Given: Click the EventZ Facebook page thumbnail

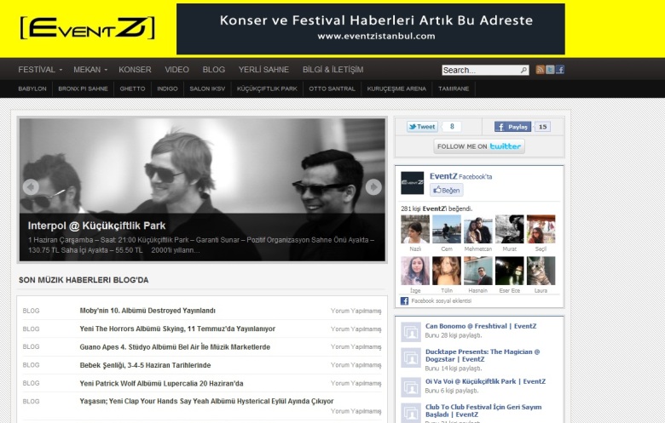Looking at the screenshot, I should click(x=413, y=183).
